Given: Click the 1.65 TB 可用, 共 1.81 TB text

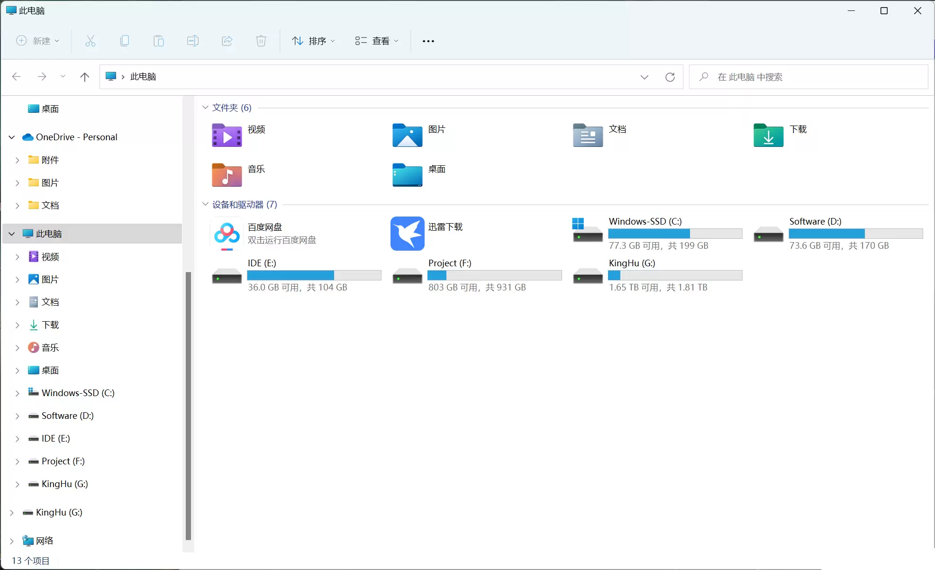Looking at the screenshot, I should (x=658, y=288).
